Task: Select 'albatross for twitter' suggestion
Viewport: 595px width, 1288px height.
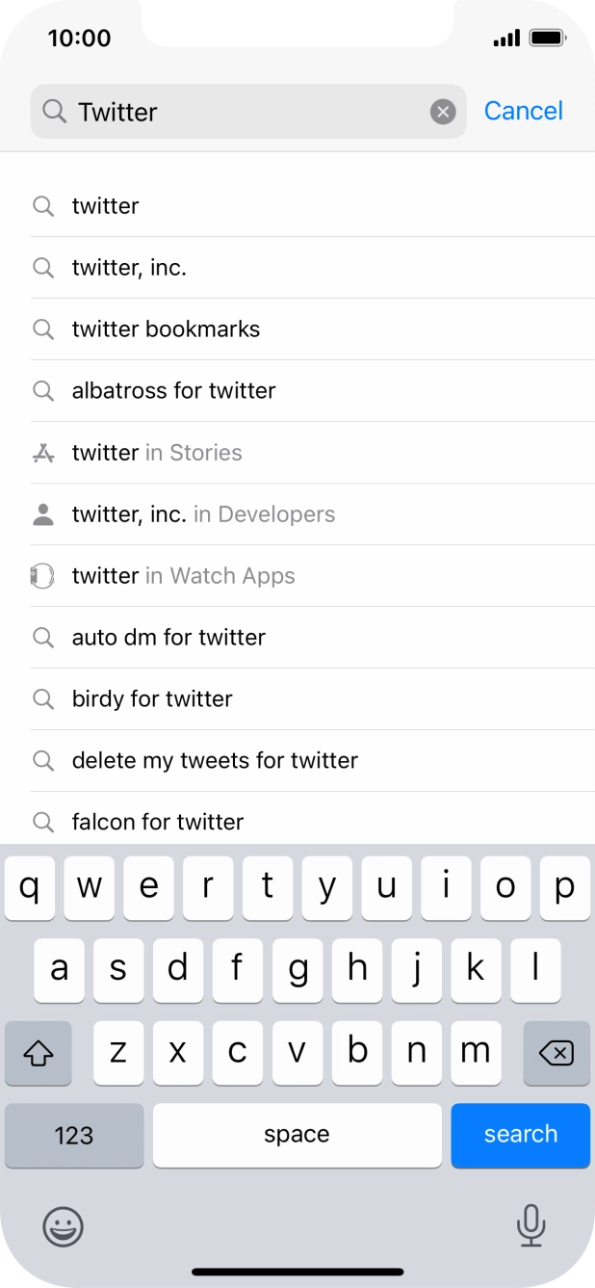Action: (173, 390)
